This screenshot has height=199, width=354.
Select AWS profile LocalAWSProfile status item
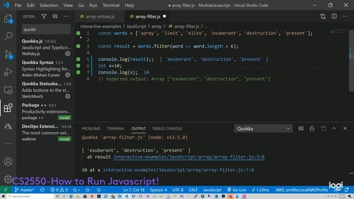pos(301,190)
